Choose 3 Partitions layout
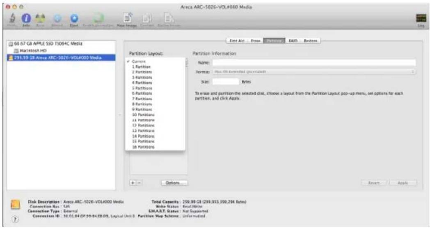430x228 pixels. tap(155, 77)
